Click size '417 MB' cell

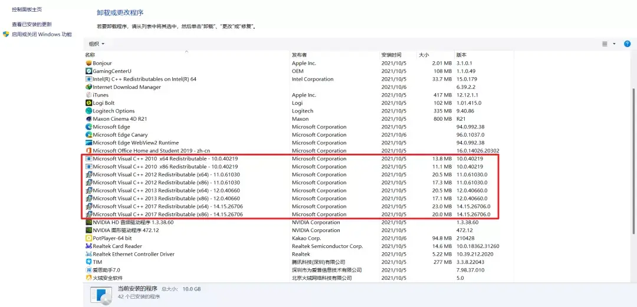[x=442, y=95]
